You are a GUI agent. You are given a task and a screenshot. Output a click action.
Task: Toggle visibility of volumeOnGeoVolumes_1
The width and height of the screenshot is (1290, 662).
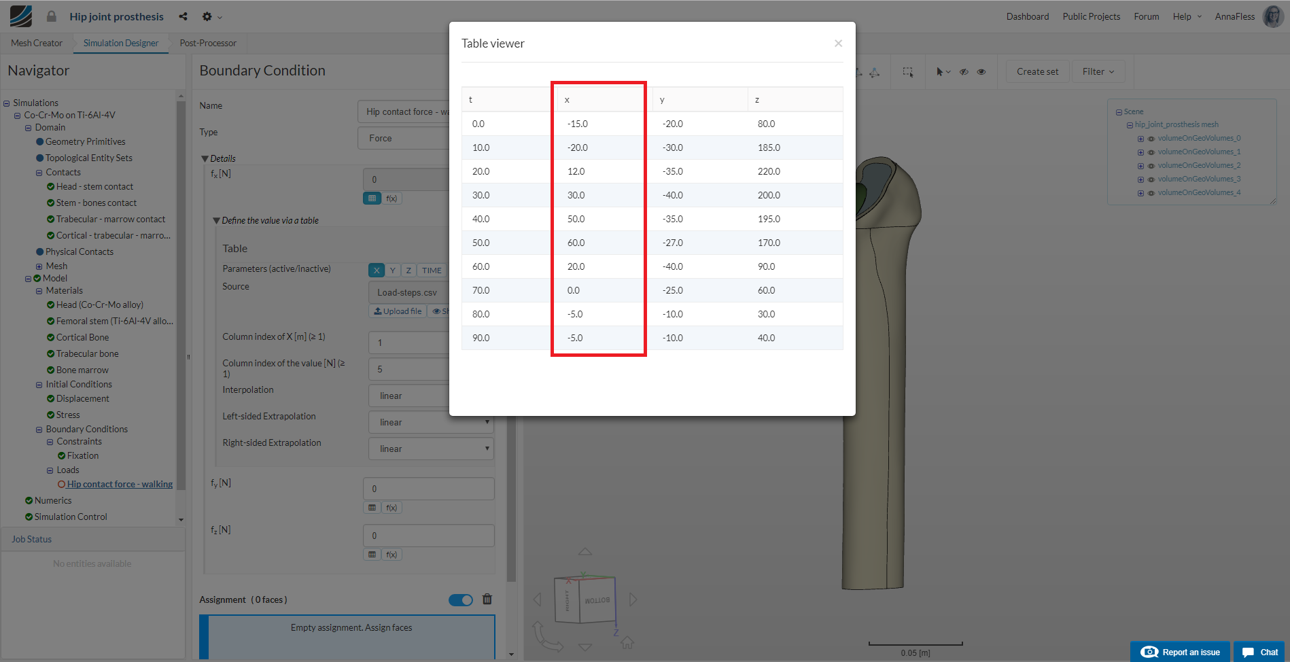coord(1151,152)
